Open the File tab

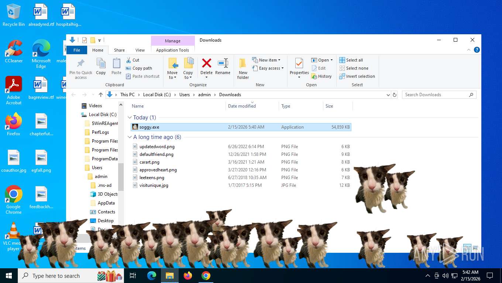77,50
